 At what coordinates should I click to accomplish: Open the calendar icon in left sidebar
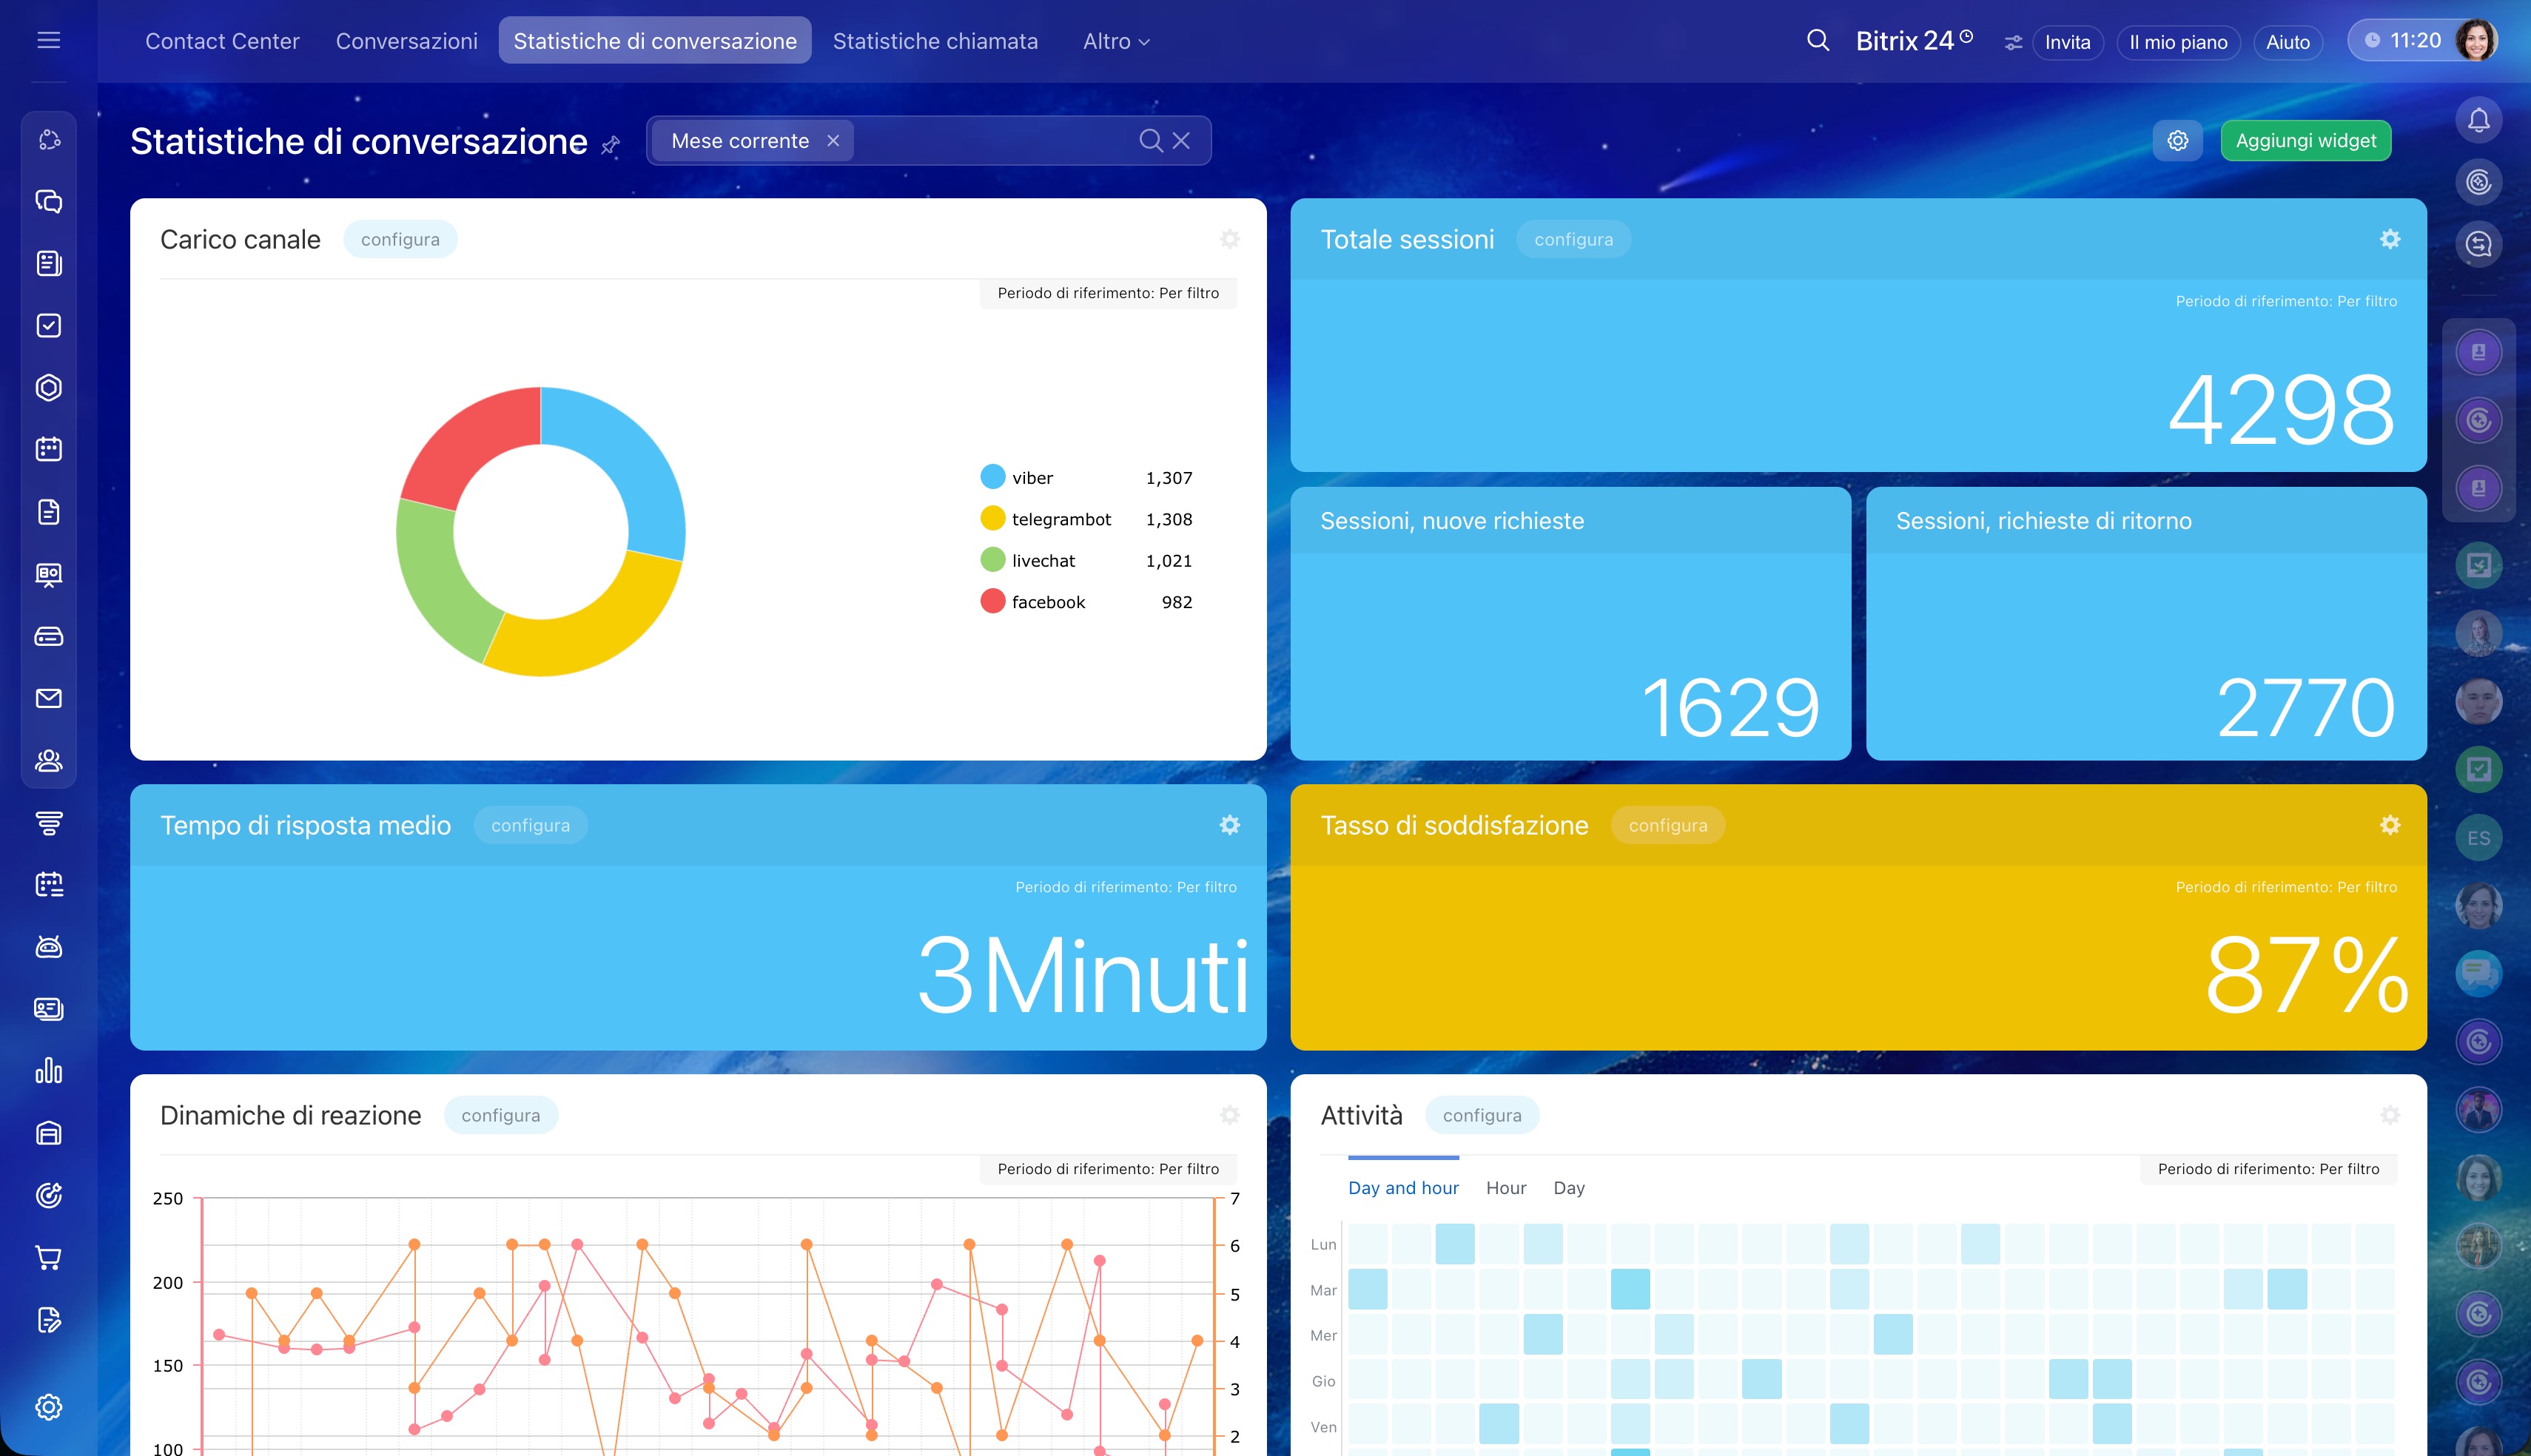click(x=48, y=449)
